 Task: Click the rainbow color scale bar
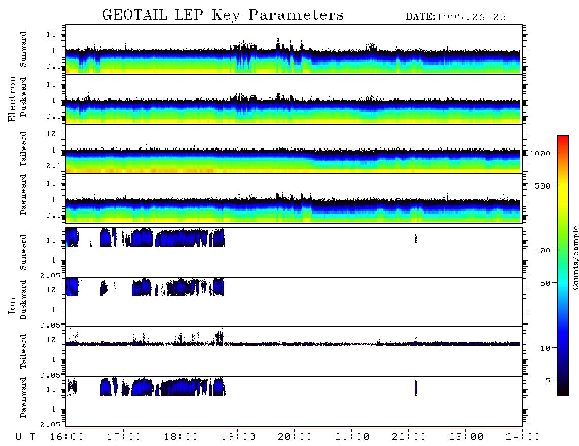click(563, 266)
